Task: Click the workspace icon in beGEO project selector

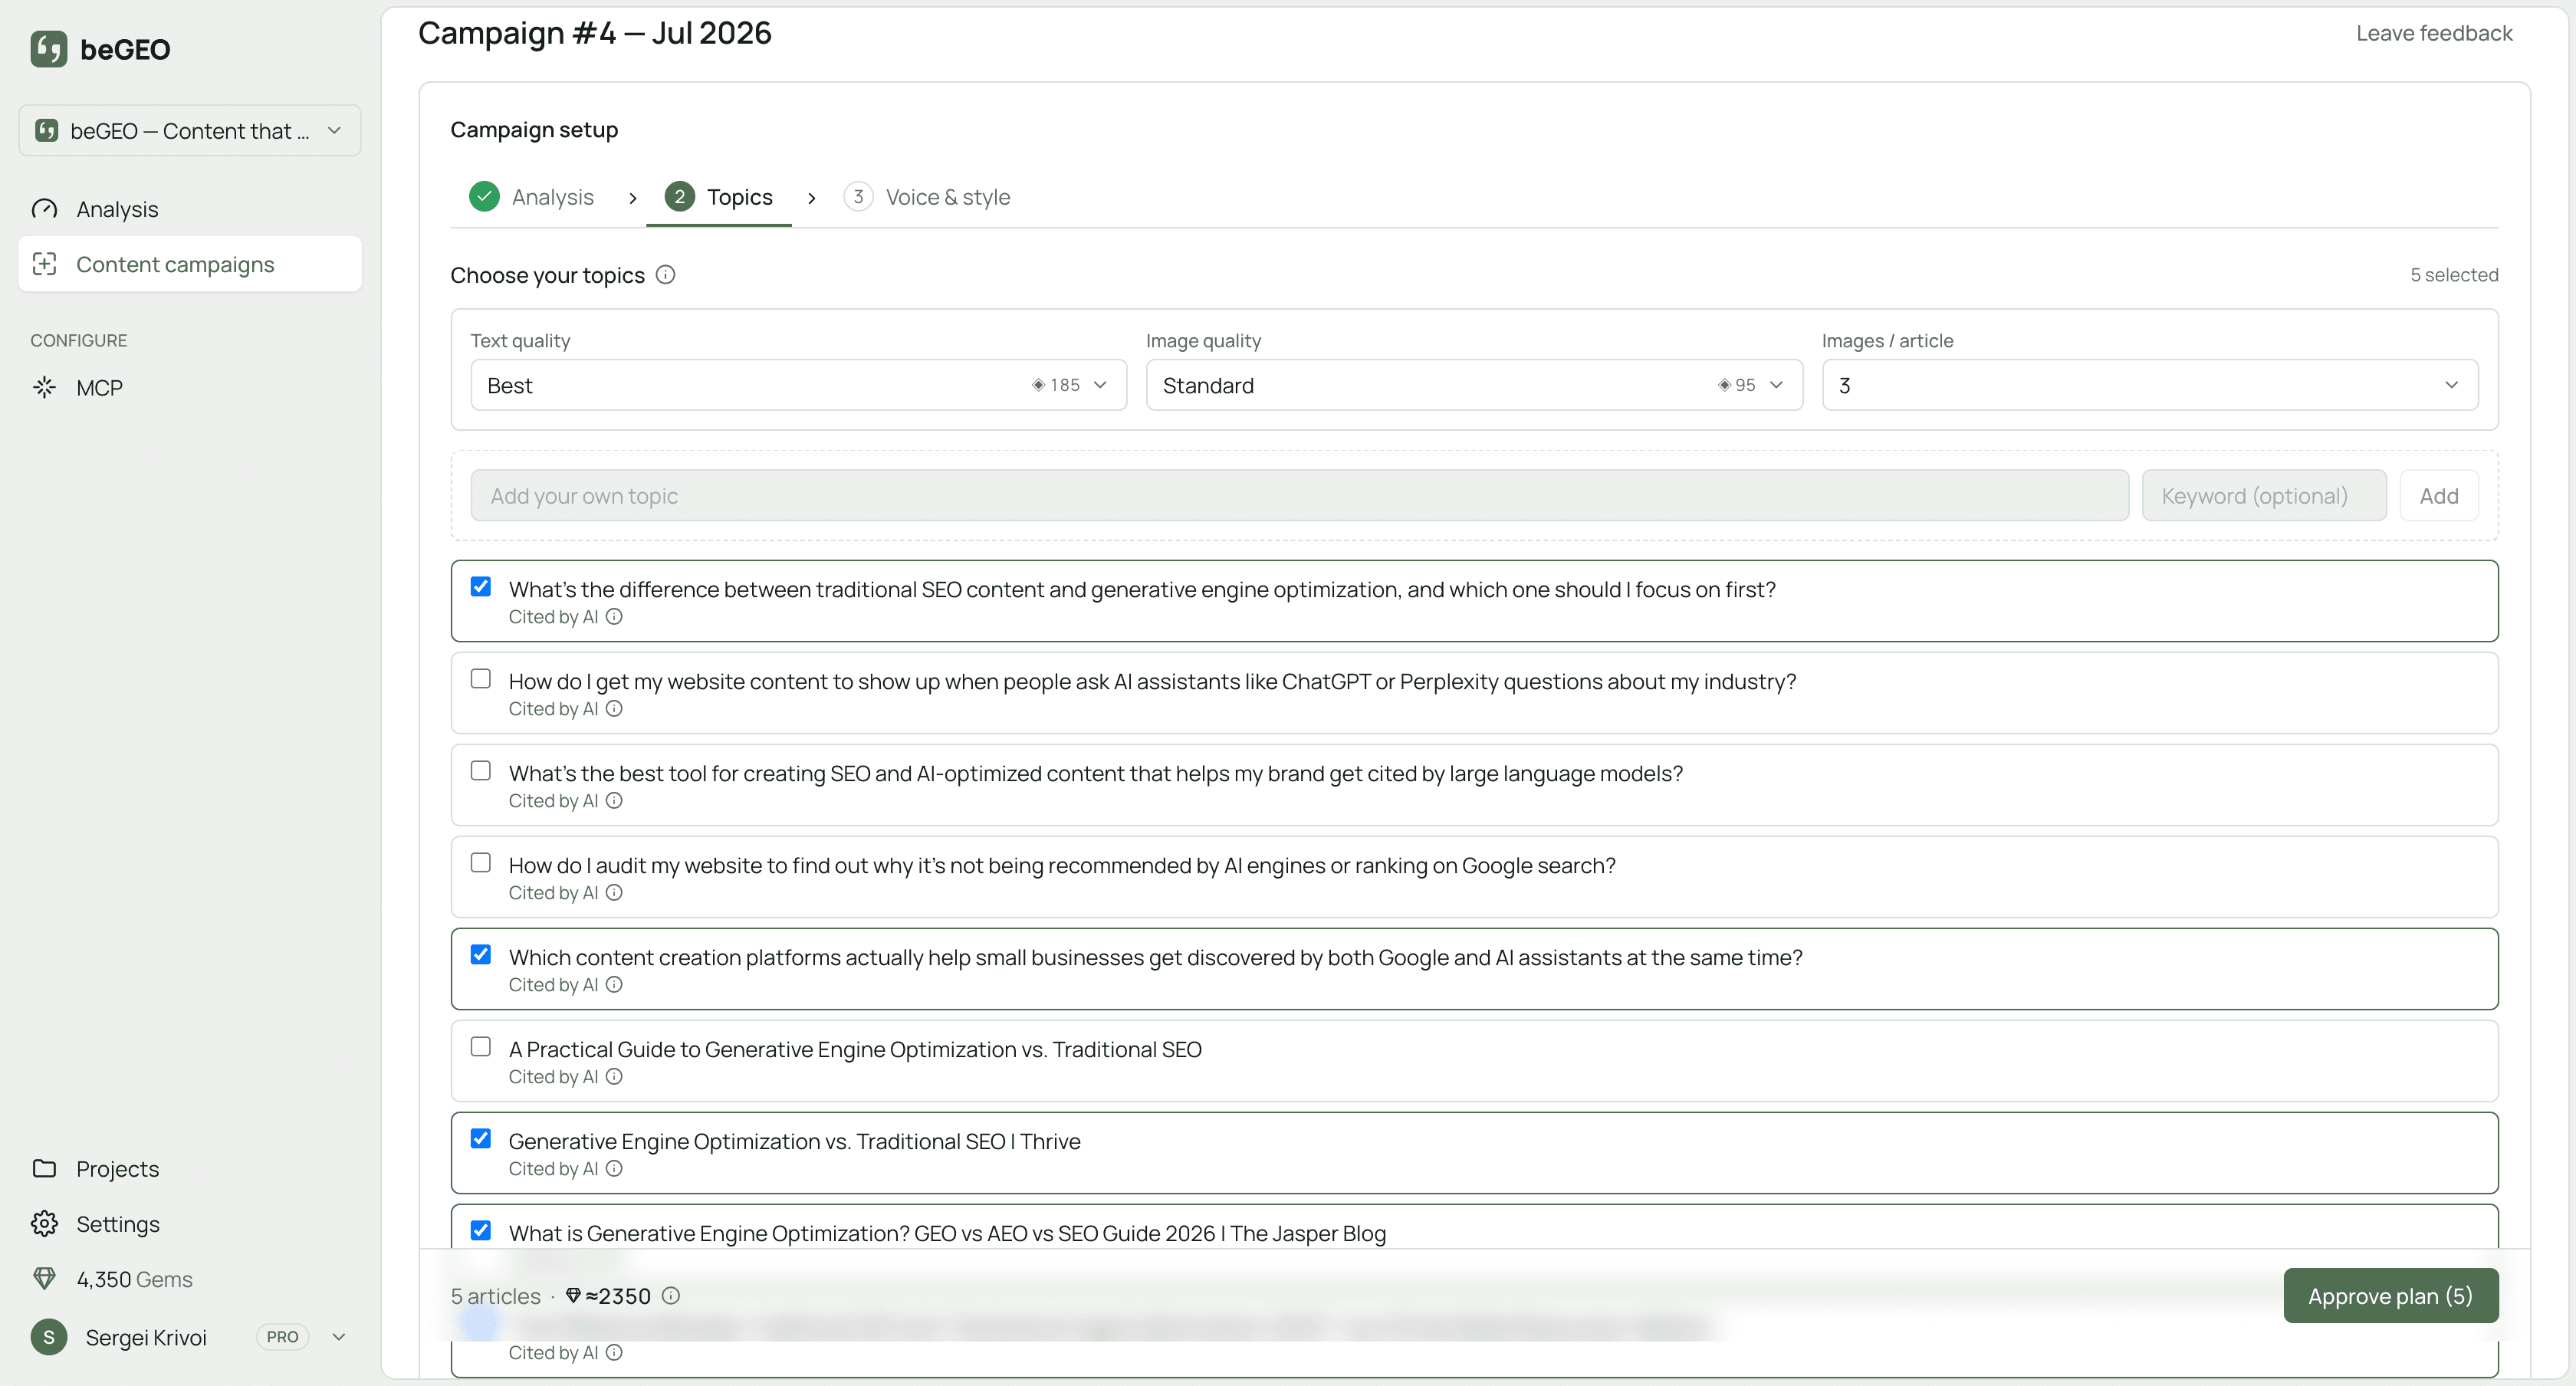Action: click(46, 131)
